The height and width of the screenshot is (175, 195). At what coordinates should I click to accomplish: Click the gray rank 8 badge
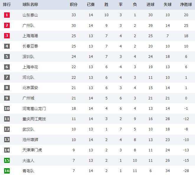pos(7,88)
